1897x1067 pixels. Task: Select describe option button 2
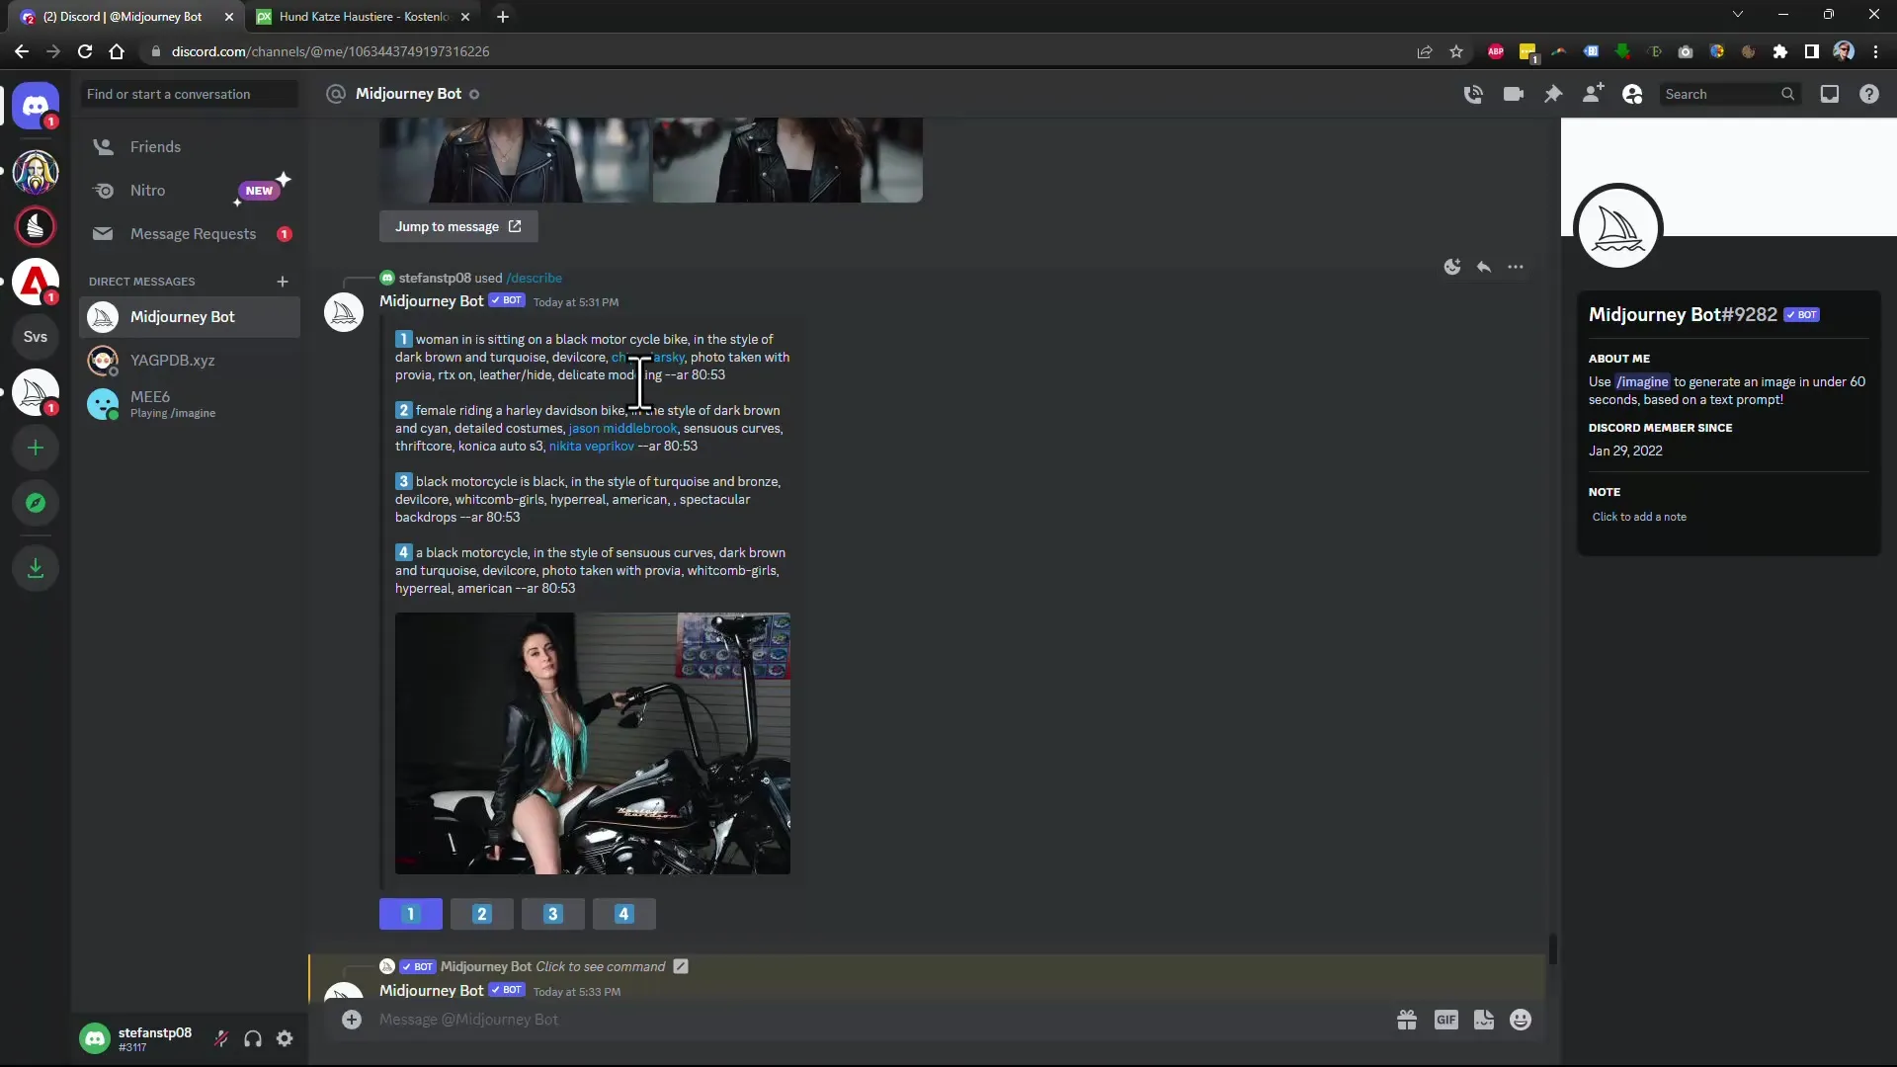(482, 914)
